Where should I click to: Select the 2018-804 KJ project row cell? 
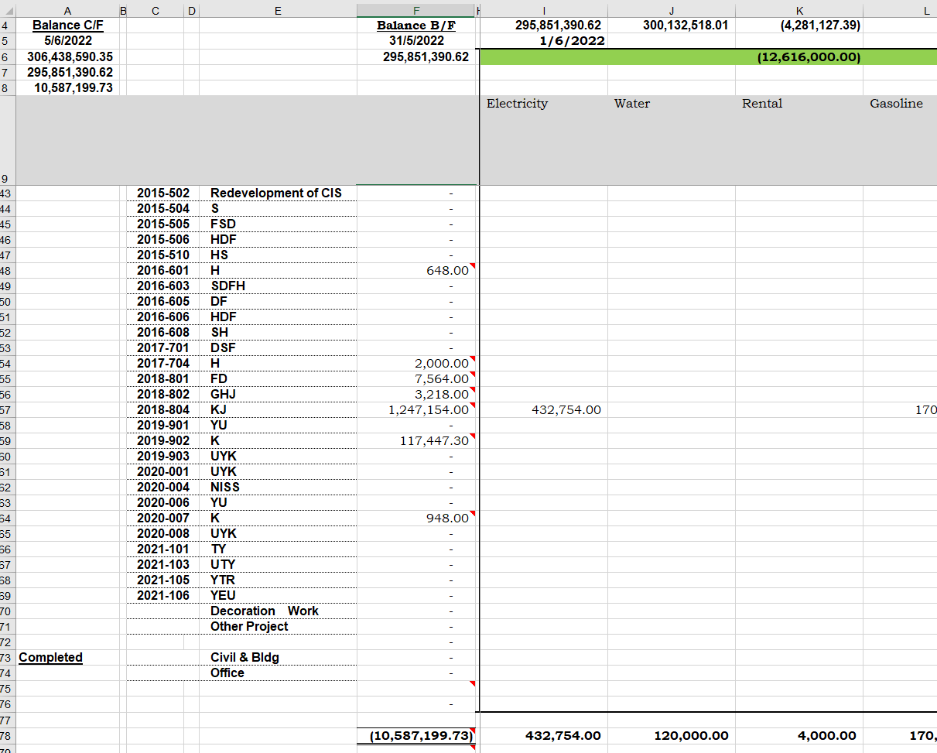224,409
